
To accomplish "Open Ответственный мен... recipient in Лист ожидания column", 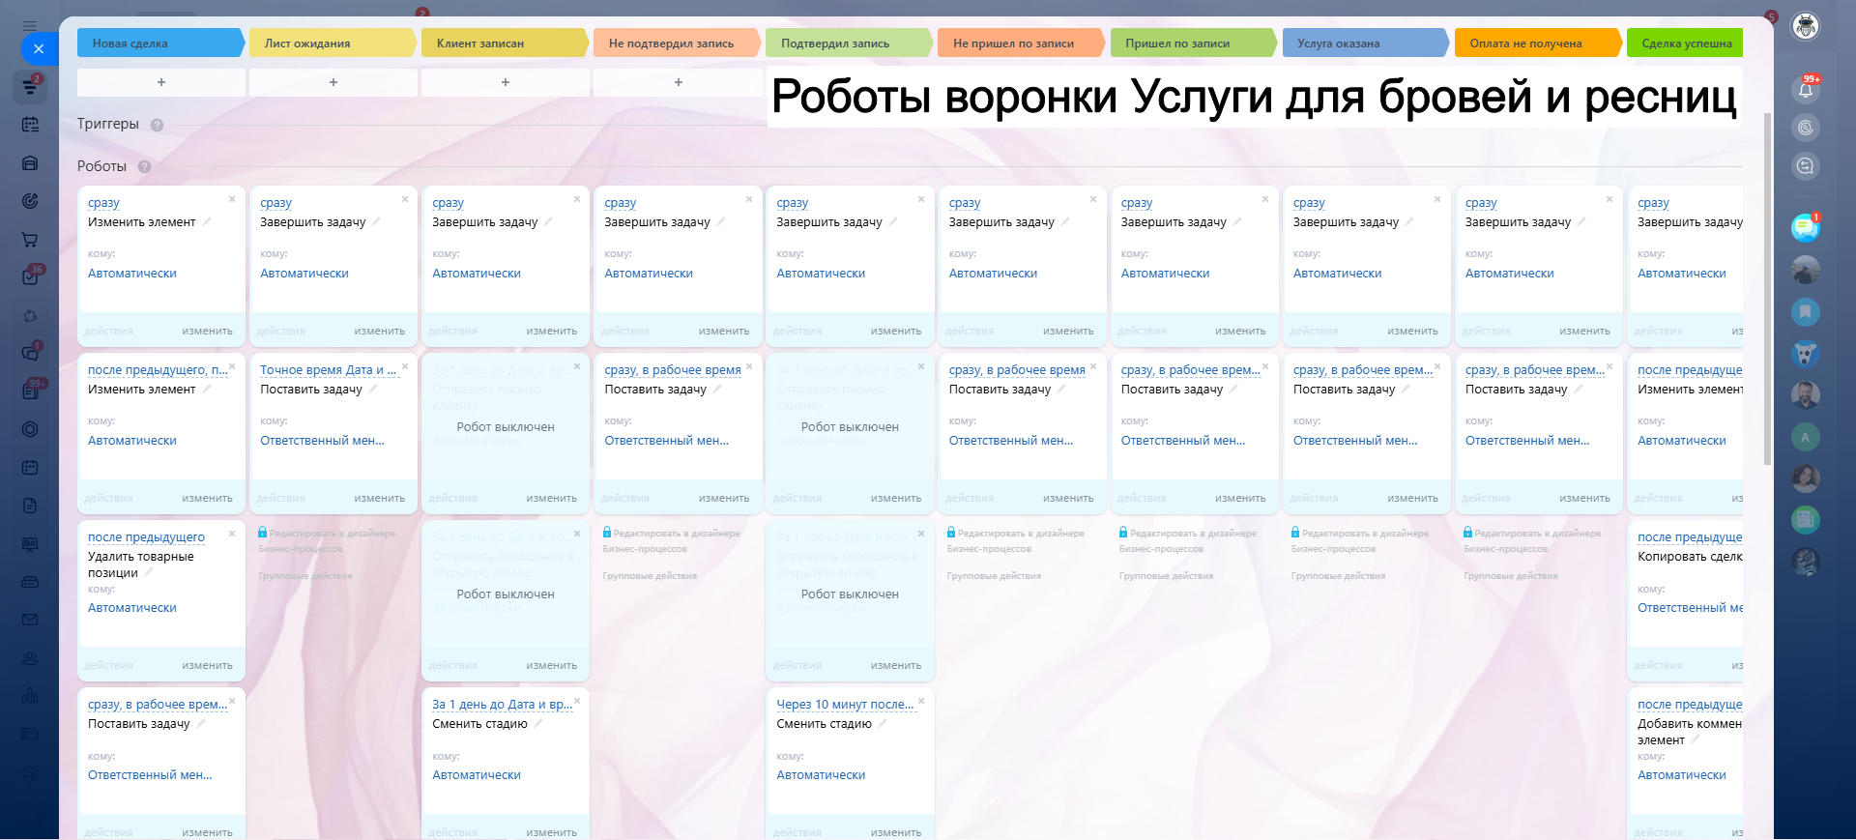I will click(322, 441).
